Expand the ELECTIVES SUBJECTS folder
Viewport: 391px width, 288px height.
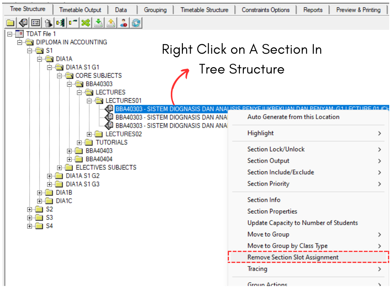[x=59, y=167]
